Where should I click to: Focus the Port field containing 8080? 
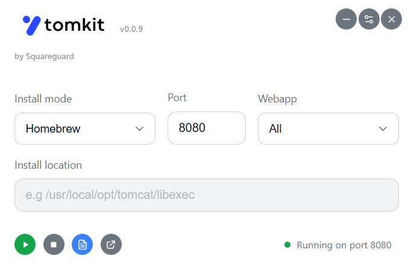[206, 128]
